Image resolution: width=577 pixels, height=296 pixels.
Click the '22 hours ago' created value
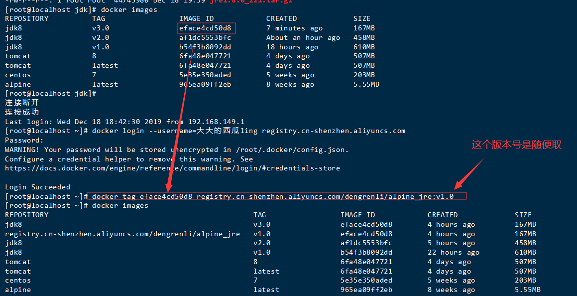tap(454, 253)
